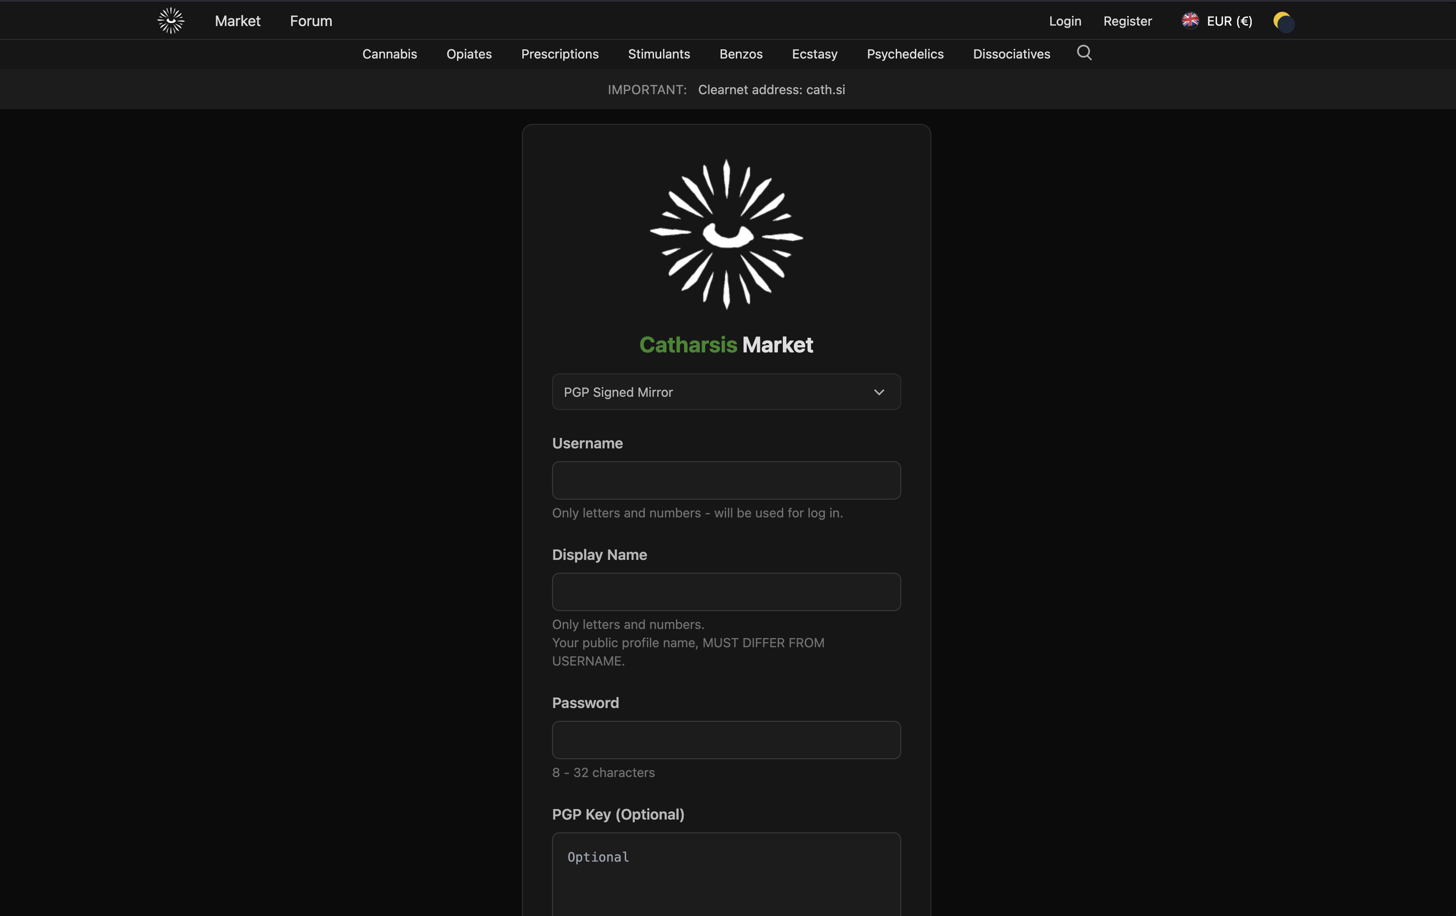
Task: Click the Register link
Action: [1127, 21]
